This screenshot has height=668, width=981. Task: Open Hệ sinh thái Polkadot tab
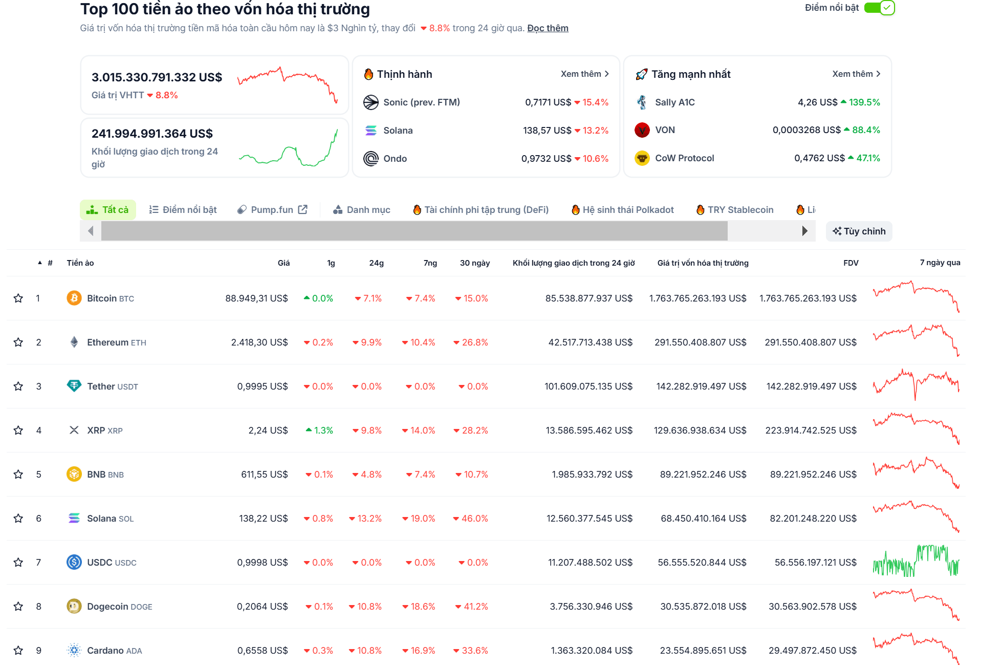623,209
